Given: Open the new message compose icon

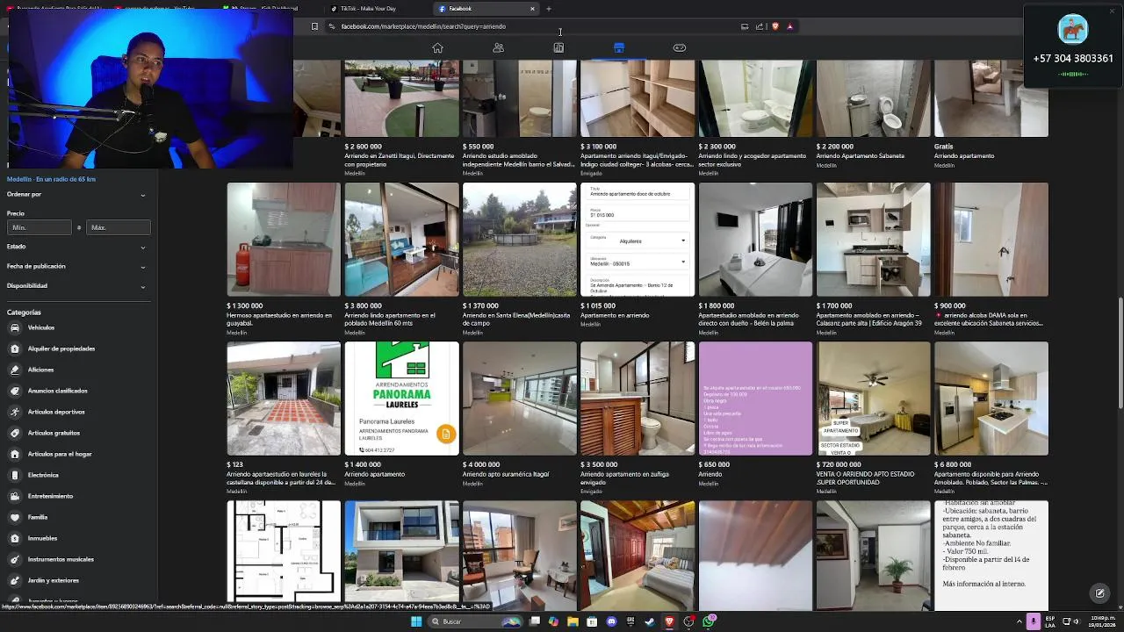Looking at the screenshot, I should click(1099, 593).
